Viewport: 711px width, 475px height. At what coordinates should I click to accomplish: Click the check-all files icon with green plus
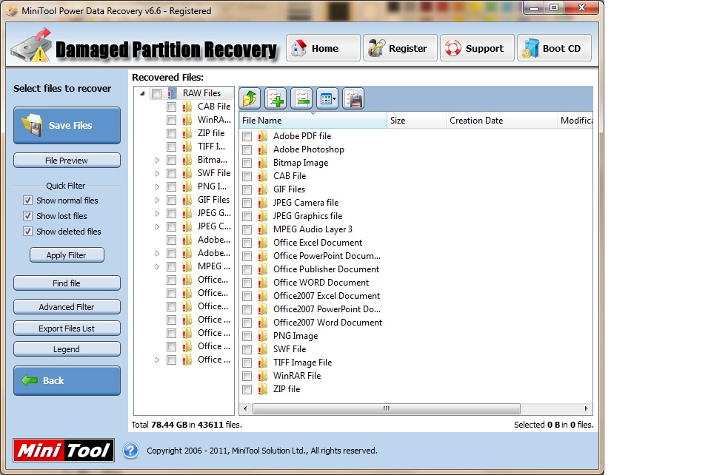pyautogui.click(x=276, y=98)
